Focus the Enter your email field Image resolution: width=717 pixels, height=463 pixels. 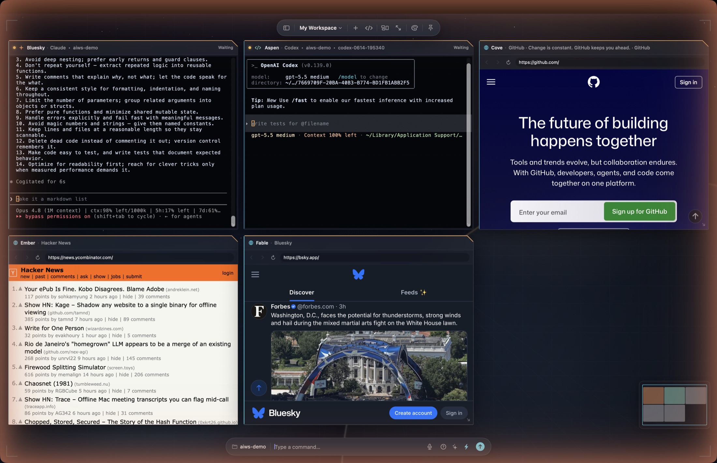tap(557, 212)
